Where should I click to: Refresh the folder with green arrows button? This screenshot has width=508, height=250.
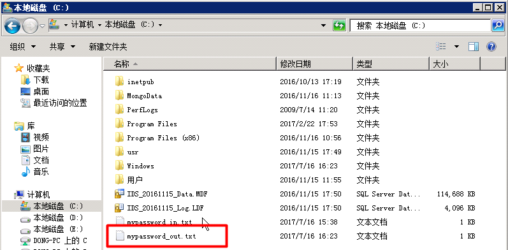click(338, 26)
